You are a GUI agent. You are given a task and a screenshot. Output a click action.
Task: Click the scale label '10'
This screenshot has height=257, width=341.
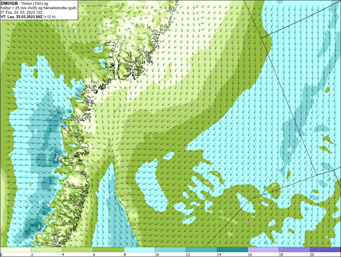coord(157,255)
